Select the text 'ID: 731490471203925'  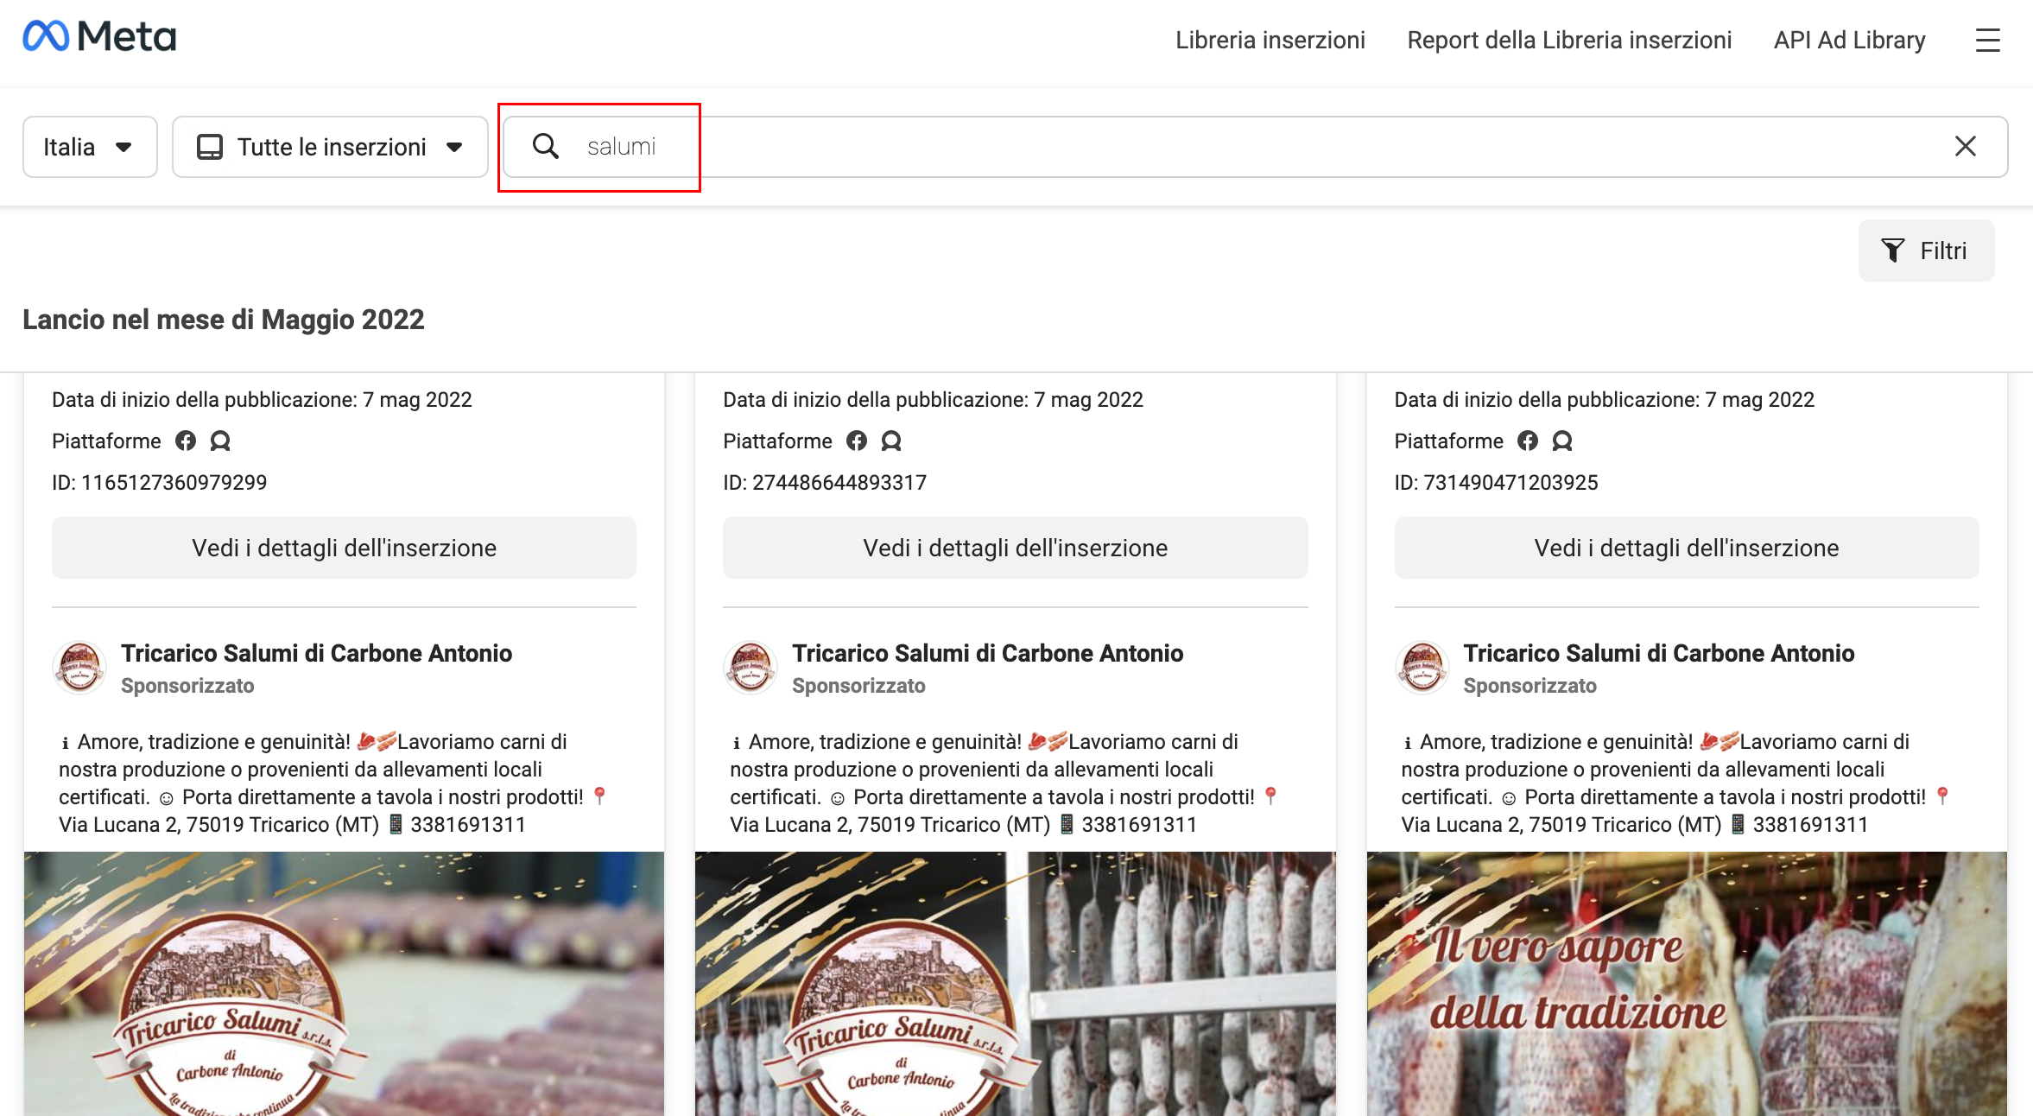[1496, 483]
